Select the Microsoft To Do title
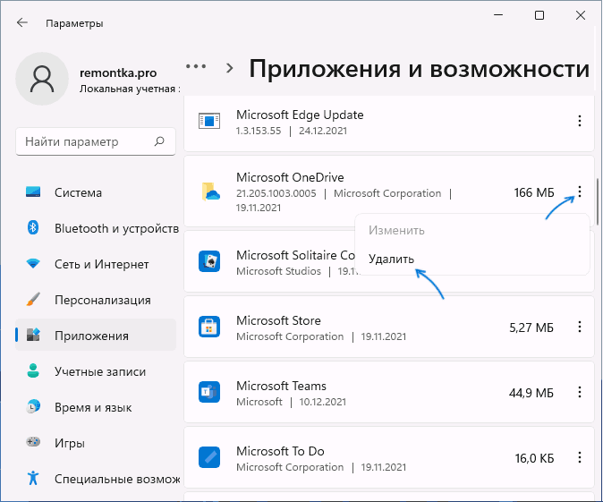This screenshot has width=603, height=502. tap(280, 451)
